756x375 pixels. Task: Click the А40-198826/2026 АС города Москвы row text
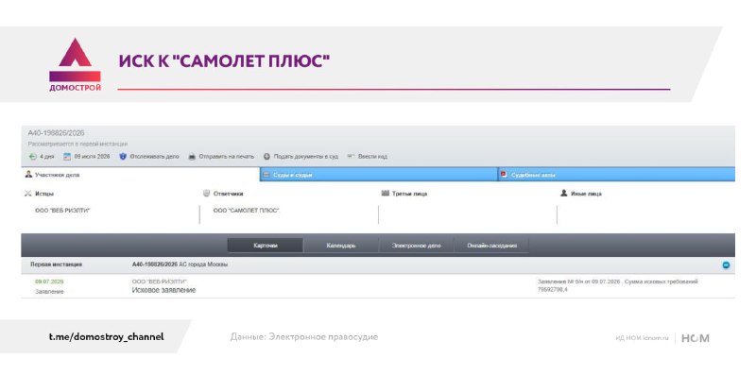pos(180,264)
